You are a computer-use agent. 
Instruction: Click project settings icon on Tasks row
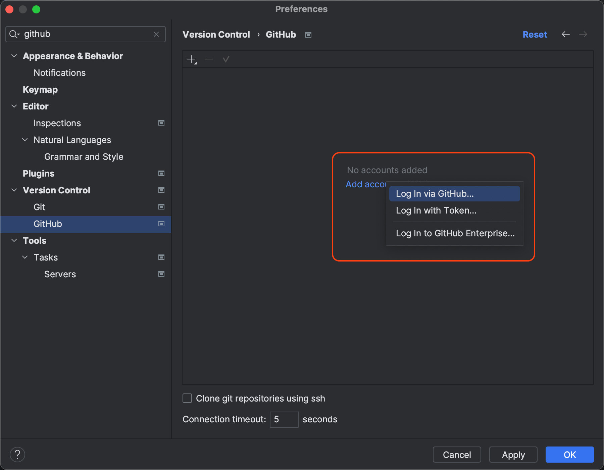pyautogui.click(x=161, y=257)
